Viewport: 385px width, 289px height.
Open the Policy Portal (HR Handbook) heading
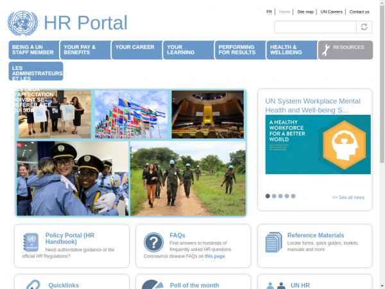coord(70,238)
